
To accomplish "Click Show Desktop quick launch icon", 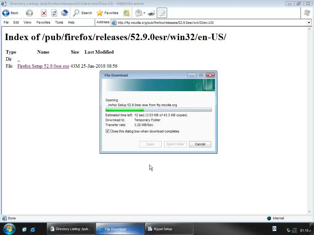I will tap(25, 229).
